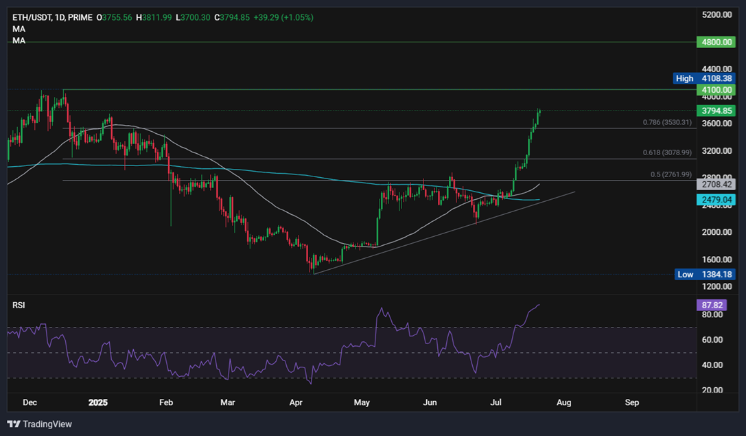Click the green 4100.00 resistance label
Screen dimensions: 746x436
pos(716,90)
